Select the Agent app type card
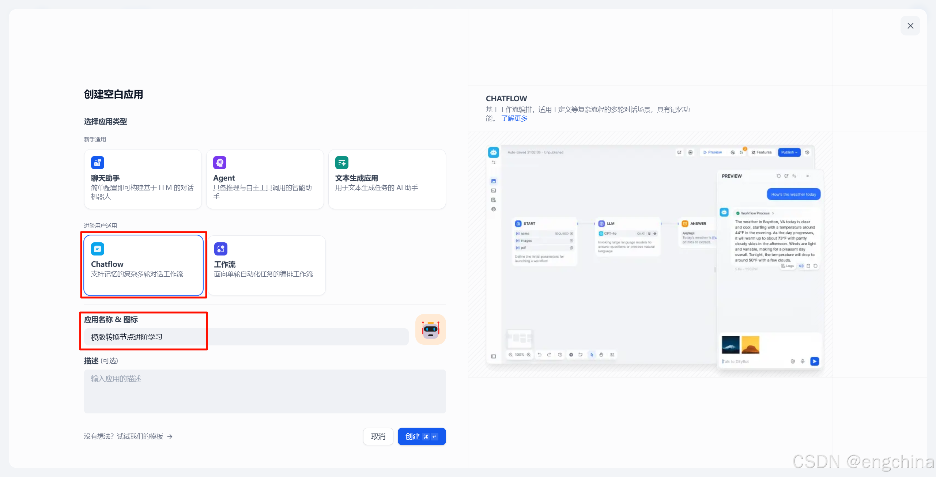Image resolution: width=936 pixels, height=477 pixels. 265,179
